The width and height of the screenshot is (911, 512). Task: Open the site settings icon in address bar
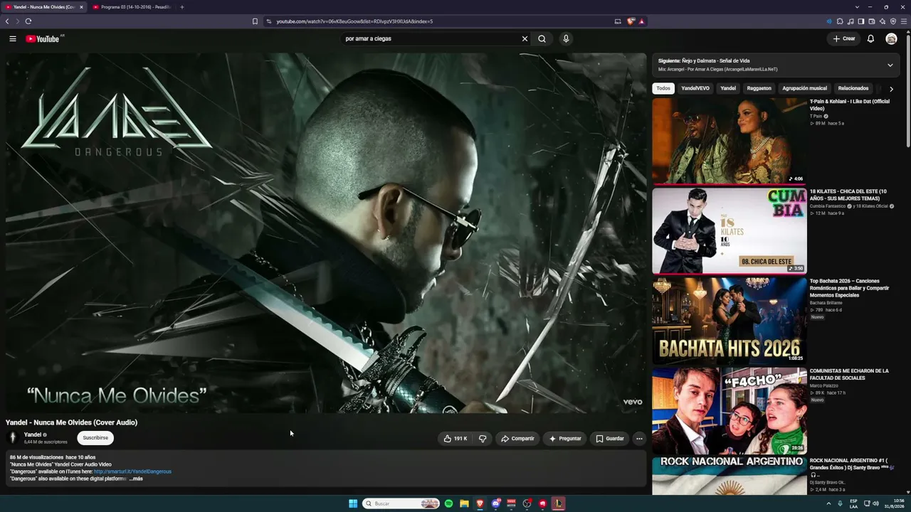tap(269, 21)
